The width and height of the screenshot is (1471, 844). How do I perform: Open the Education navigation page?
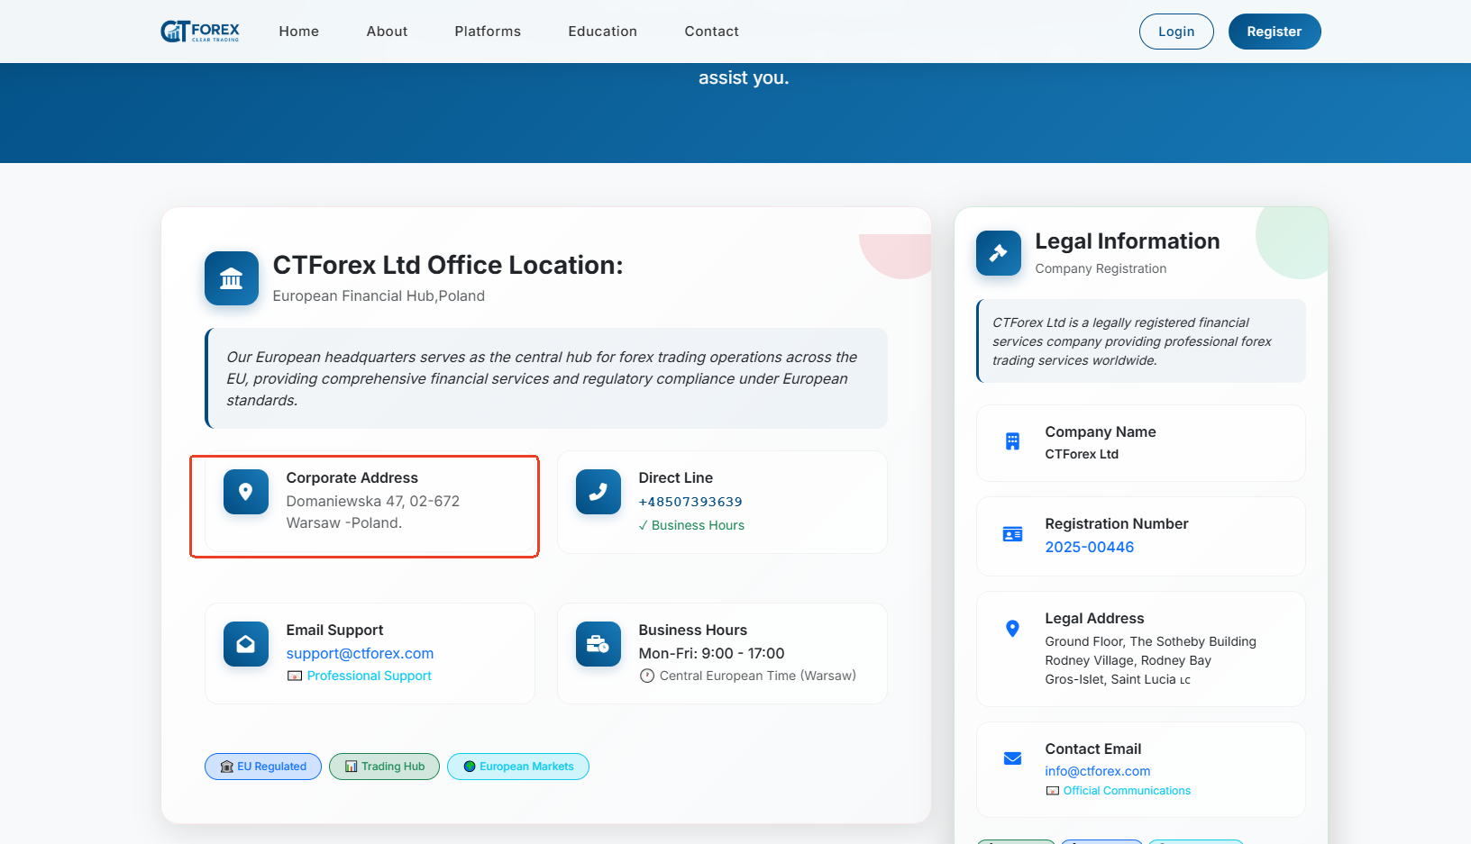pos(602,32)
